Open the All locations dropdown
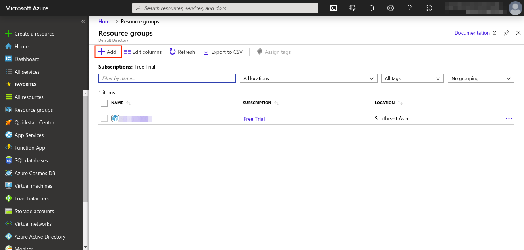The image size is (524, 250). point(308,78)
